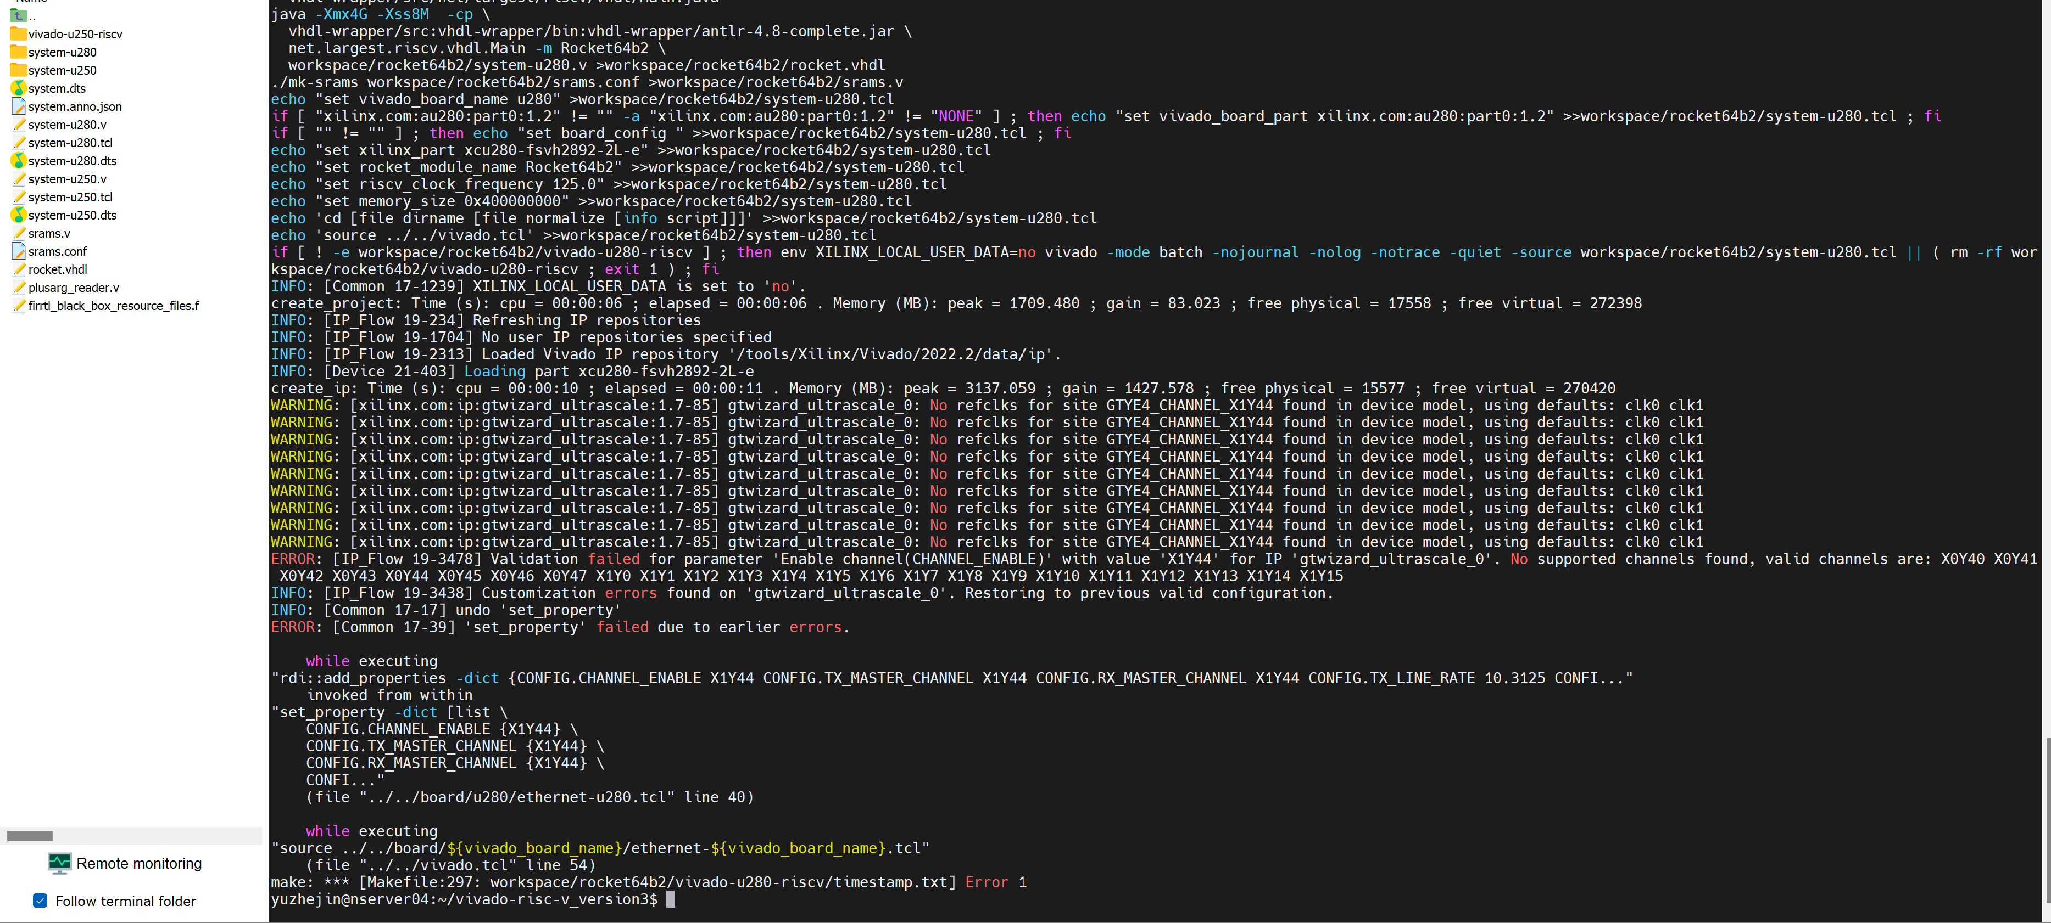Open the Remote monitoring panel
The width and height of the screenshot is (2051, 923).
tap(138, 863)
